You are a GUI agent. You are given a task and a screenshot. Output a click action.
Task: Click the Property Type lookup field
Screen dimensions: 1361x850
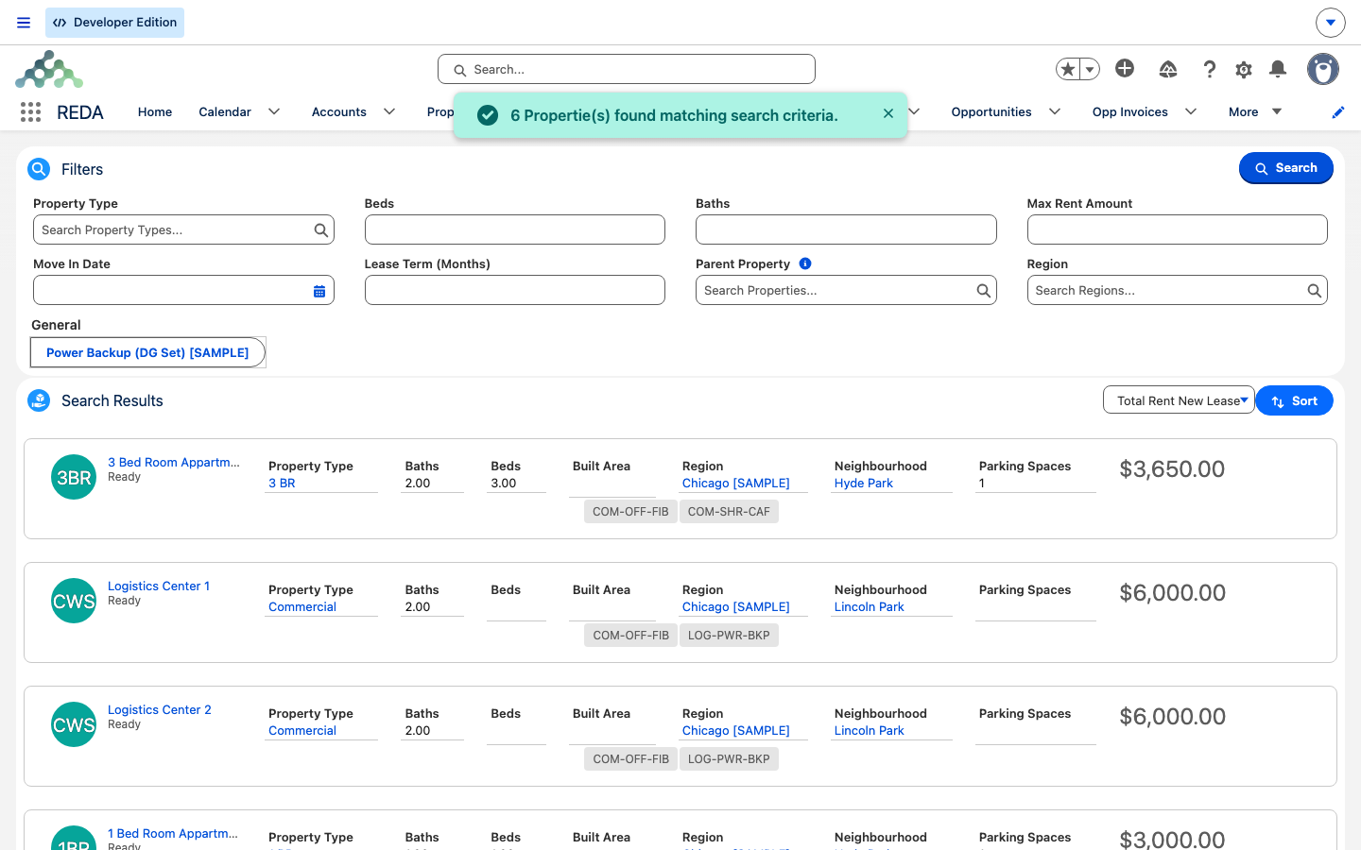click(x=183, y=229)
